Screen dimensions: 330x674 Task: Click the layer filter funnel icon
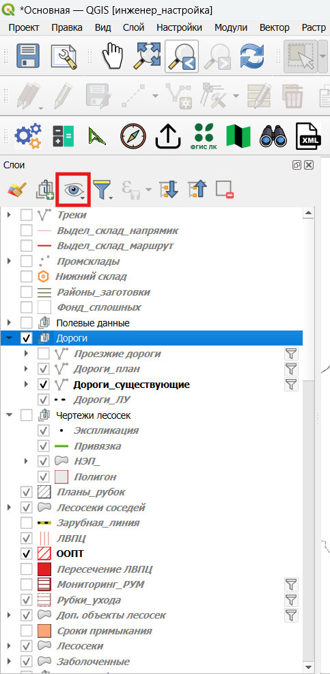tap(102, 190)
